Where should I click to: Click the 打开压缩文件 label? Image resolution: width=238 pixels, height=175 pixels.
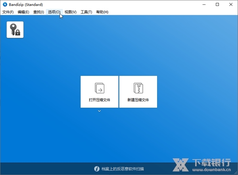pyautogui.click(x=100, y=100)
